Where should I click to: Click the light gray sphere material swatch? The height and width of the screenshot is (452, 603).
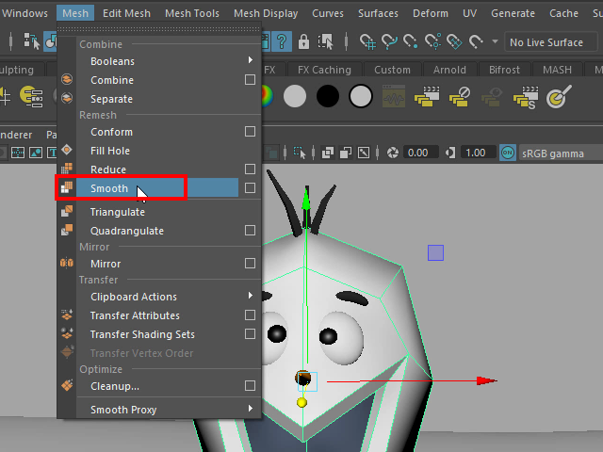296,96
